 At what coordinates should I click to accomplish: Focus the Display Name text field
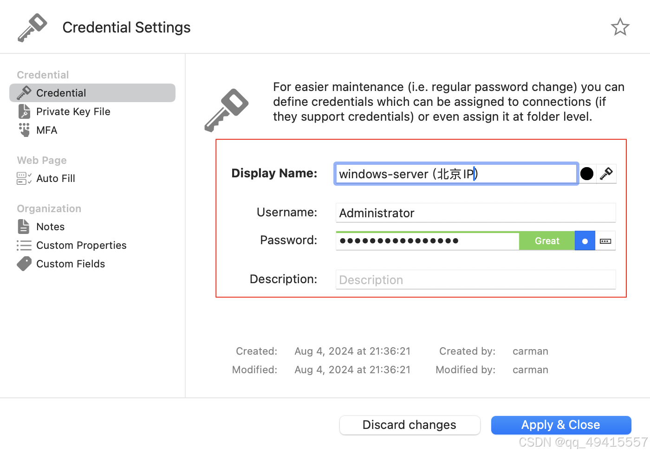456,174
